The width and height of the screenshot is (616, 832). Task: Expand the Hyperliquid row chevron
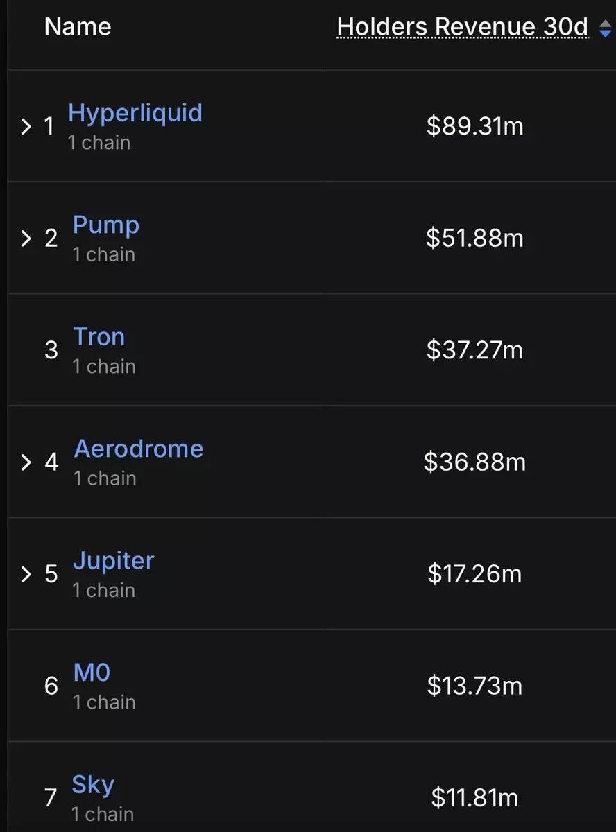coord(26,127)
